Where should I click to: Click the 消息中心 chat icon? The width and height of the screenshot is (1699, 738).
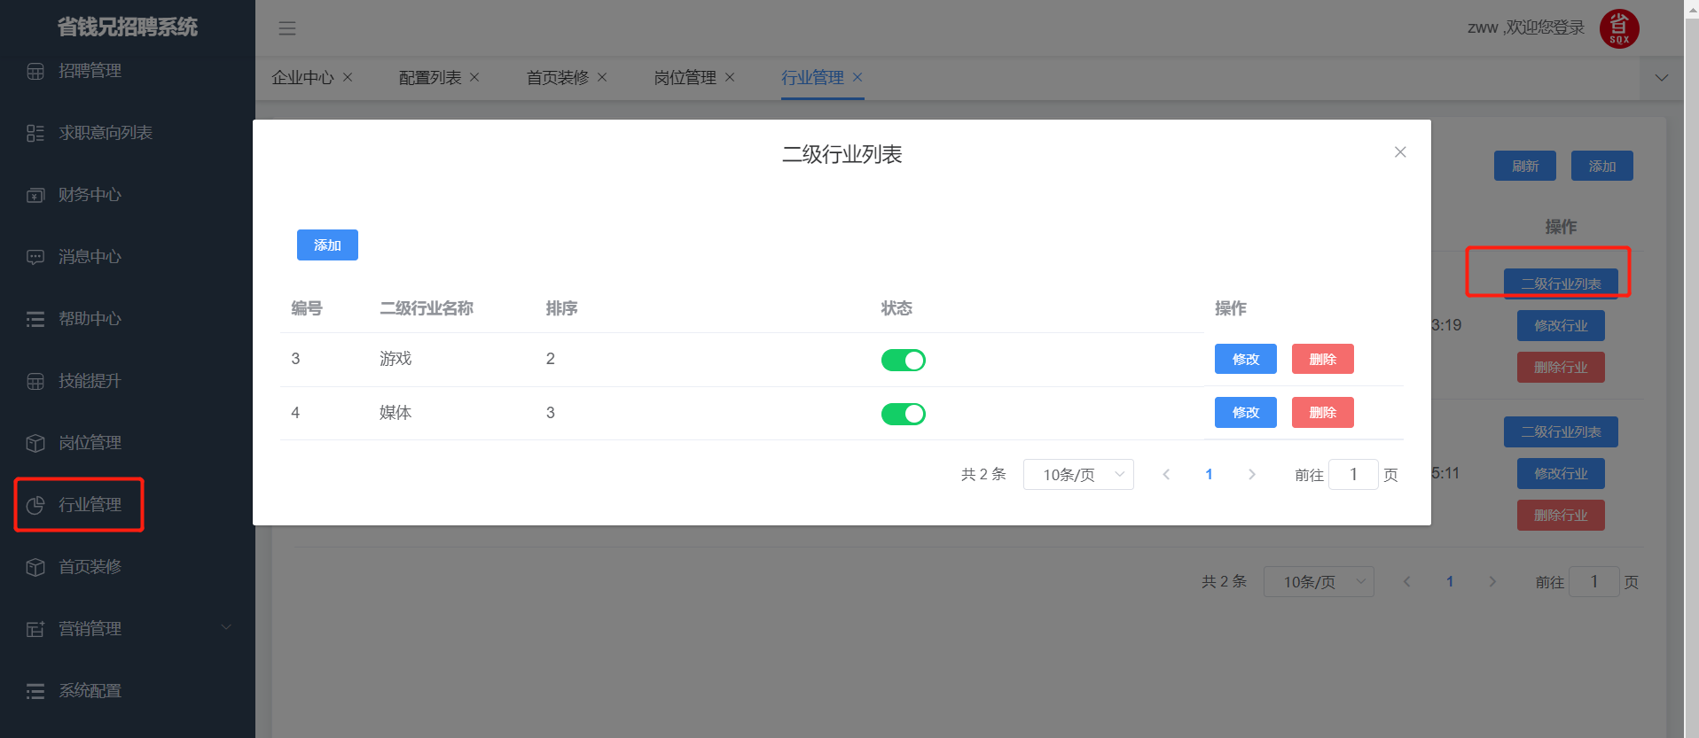[x=35, y=258]
